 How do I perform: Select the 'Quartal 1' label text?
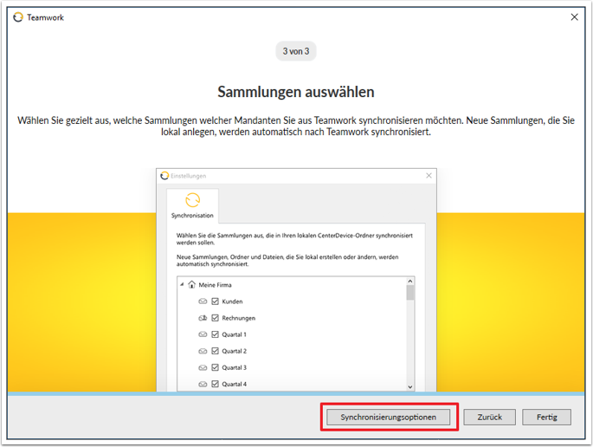click(234, 334)
